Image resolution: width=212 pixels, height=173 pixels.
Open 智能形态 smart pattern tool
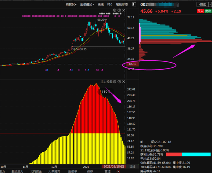(122, 4)
